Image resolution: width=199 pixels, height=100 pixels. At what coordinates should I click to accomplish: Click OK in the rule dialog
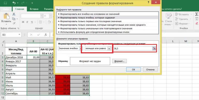point(133,69)
